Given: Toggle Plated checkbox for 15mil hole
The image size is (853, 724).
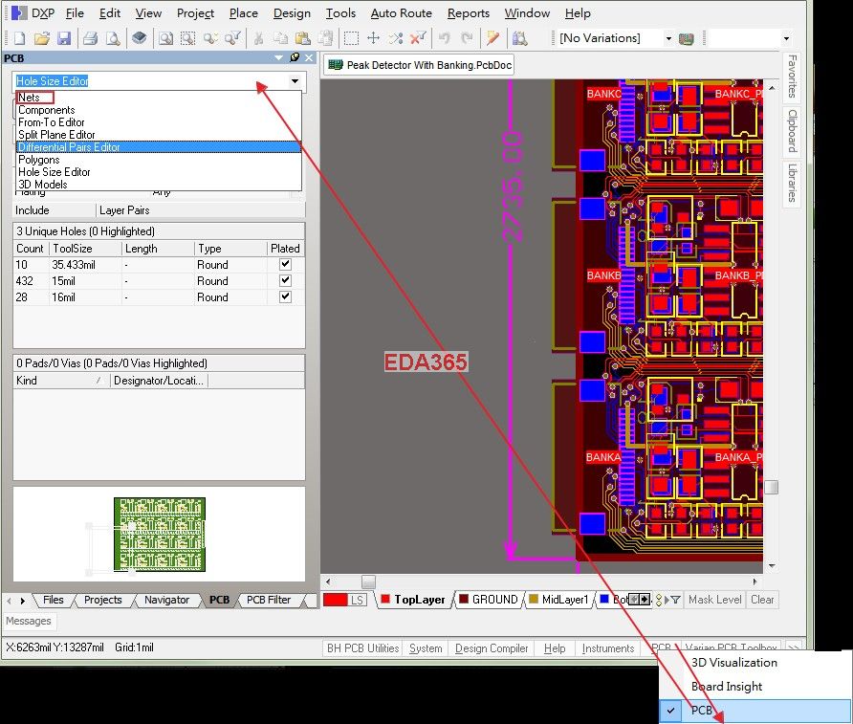Looking at the screenshot, I should click(x=284, y=281).
